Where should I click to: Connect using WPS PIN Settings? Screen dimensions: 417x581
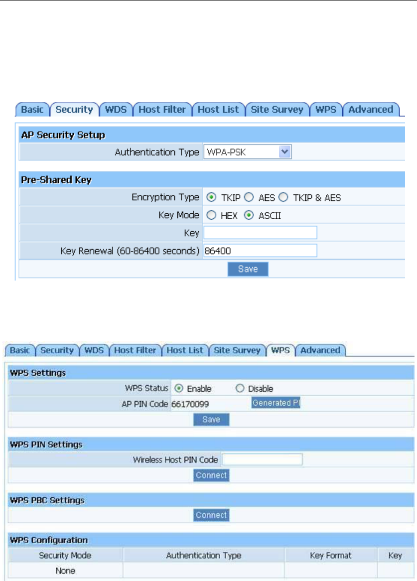point(211,475)
